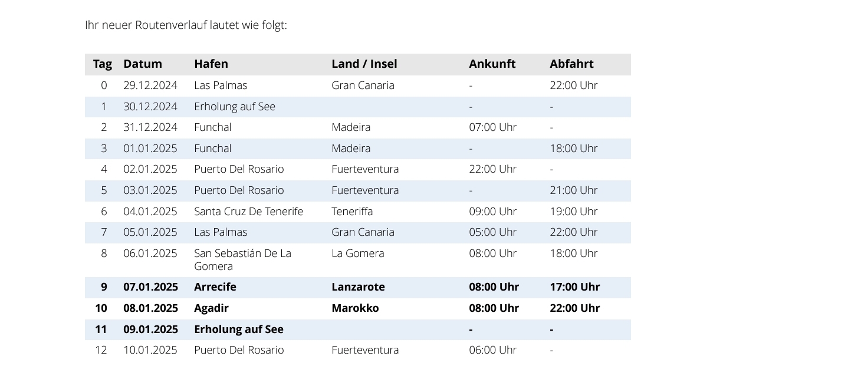Select the bold Erholung auf See row
Image resolution: width=848 pixels, height=379 pixels.
[x=357, y=329]
